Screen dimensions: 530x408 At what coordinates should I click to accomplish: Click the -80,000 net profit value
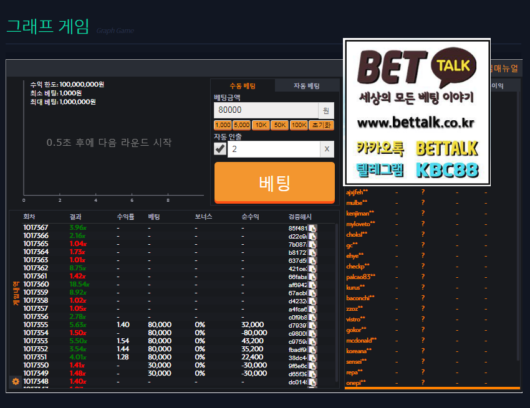254,333
